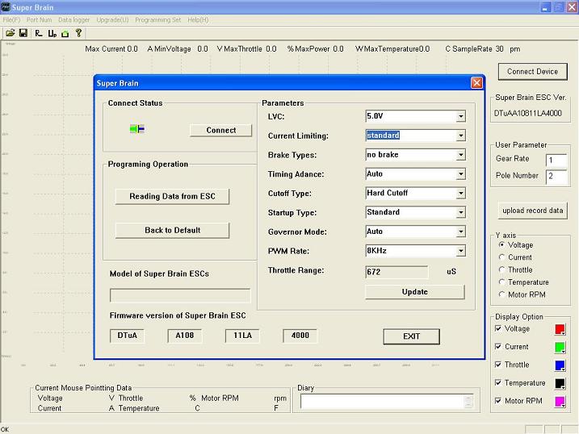This screenshot has height=434, width=579.
Task: Click the black Temperature color swatch
Action: (x=560, y=383)
